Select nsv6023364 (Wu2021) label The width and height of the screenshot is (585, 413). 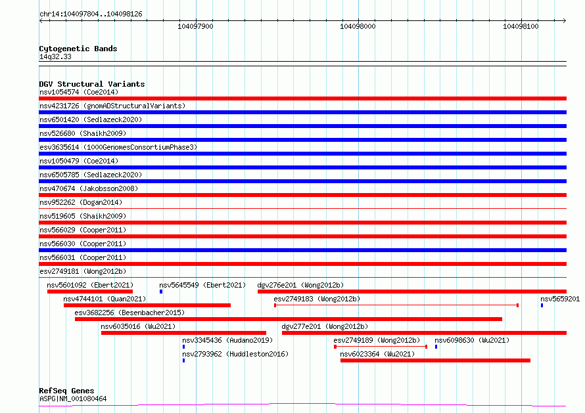(x=377, y=354)
